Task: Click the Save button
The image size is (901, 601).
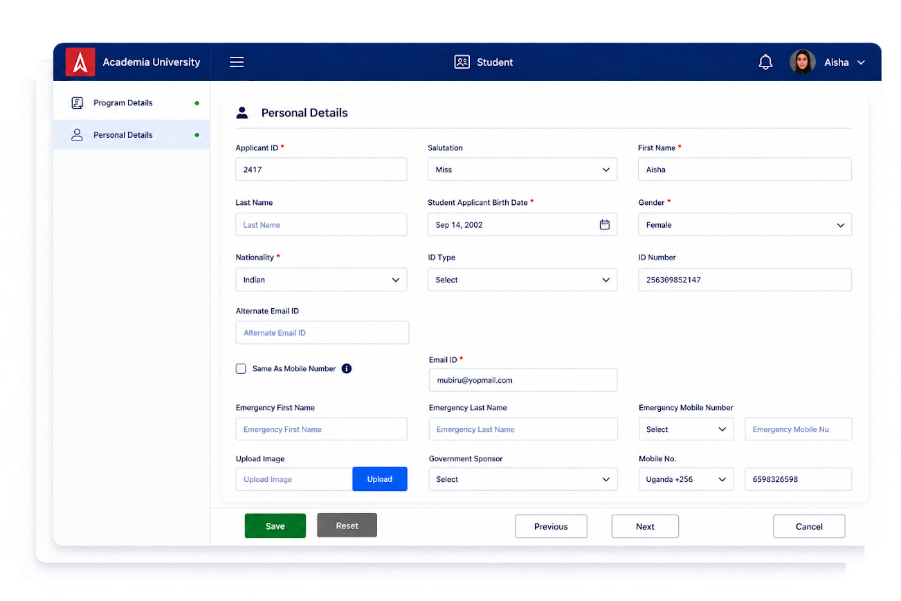Action: click(275, 526)
